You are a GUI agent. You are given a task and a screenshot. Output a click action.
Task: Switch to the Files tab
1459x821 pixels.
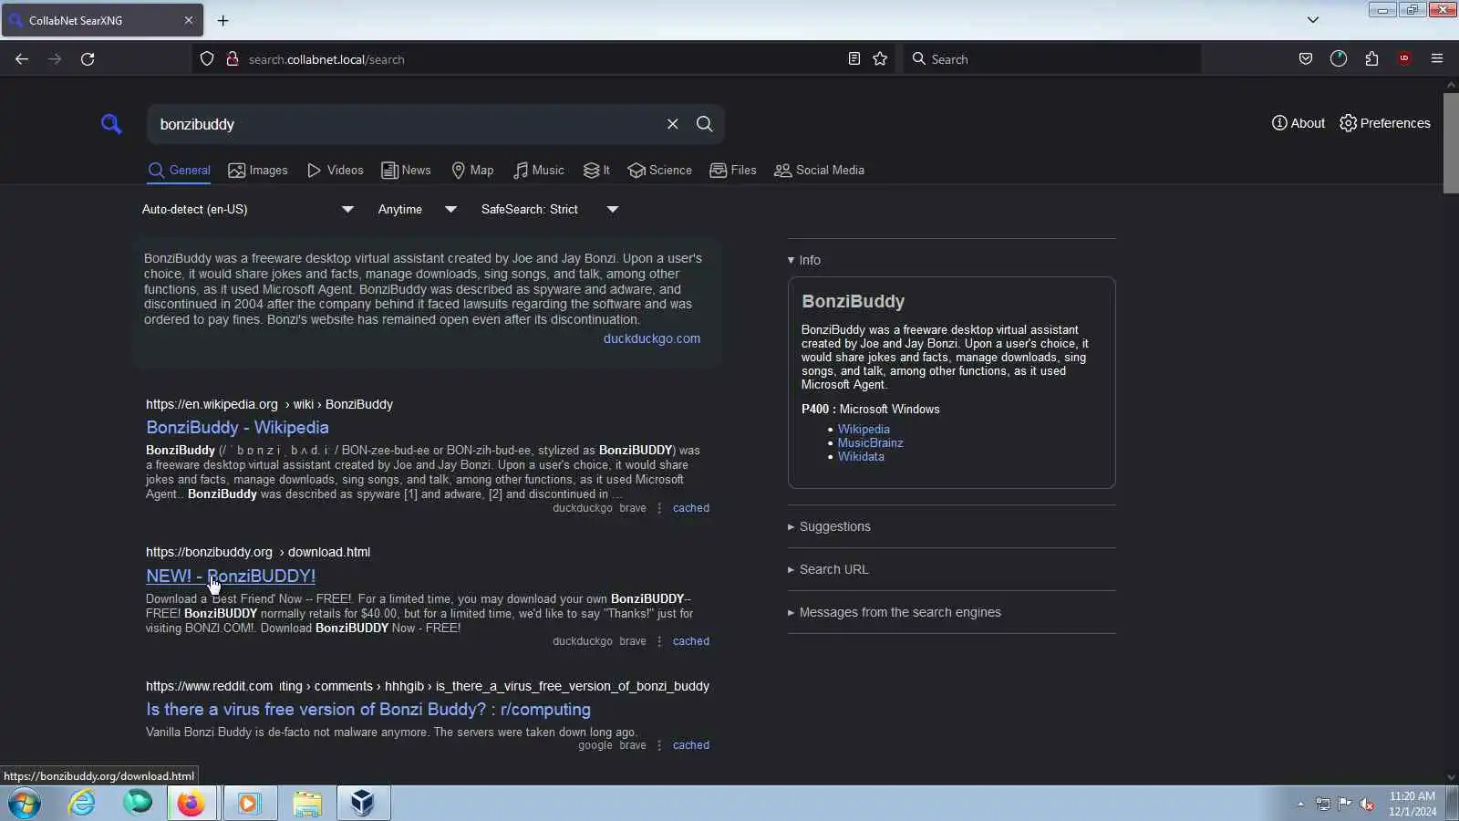(733, 171)
